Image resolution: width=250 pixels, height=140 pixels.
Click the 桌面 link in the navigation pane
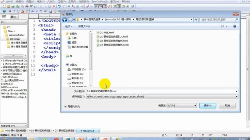[x=72, y=42]
